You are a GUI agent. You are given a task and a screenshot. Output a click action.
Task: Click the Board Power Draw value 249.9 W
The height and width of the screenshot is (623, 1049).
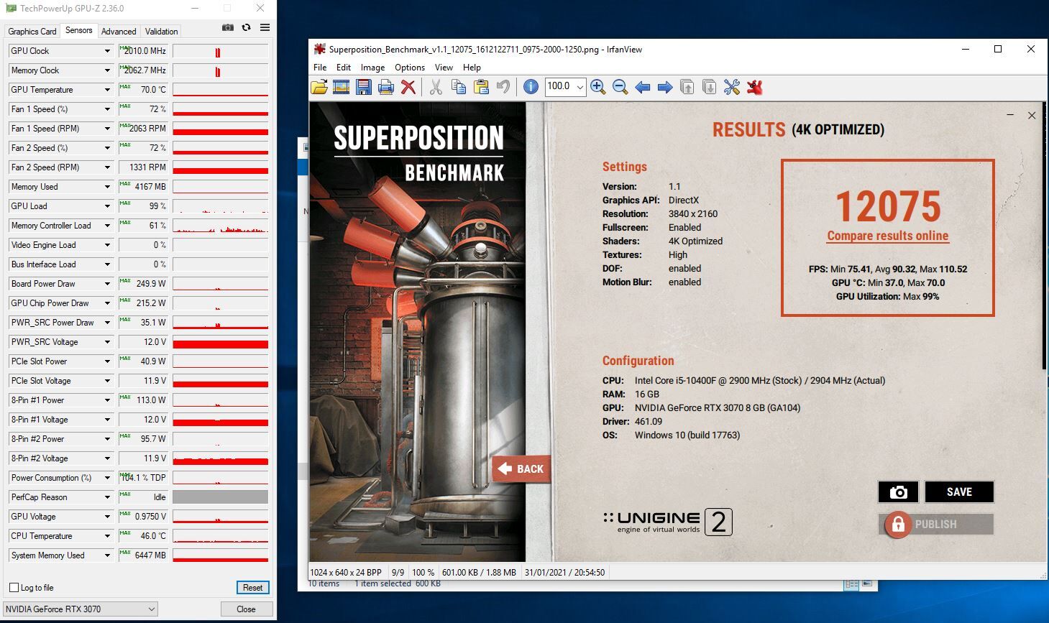pyautogui.click(x=143, y=284)
